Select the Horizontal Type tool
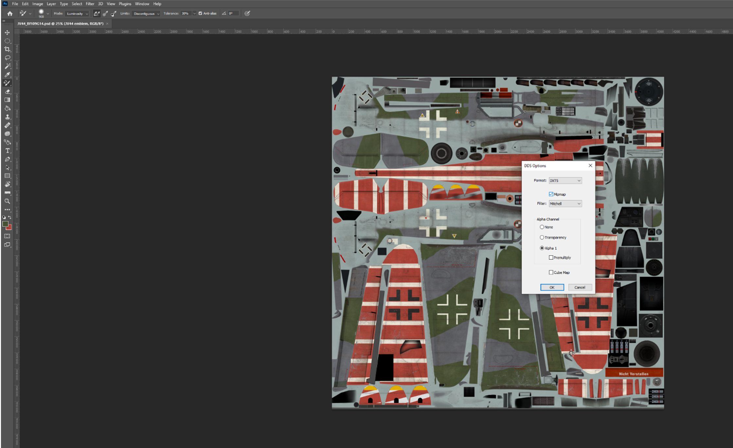This screenshot has height=448, width=733. click(x=7, y=151)
